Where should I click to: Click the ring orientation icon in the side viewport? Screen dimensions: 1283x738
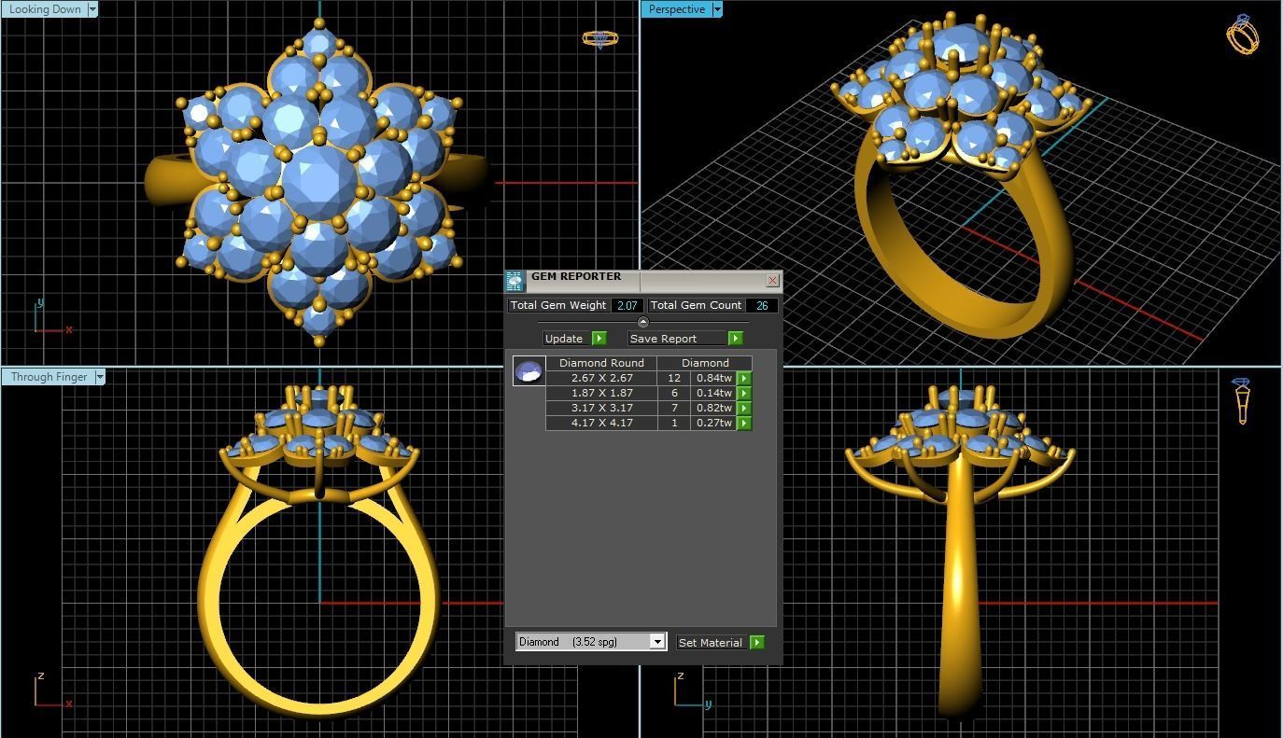1242,400
